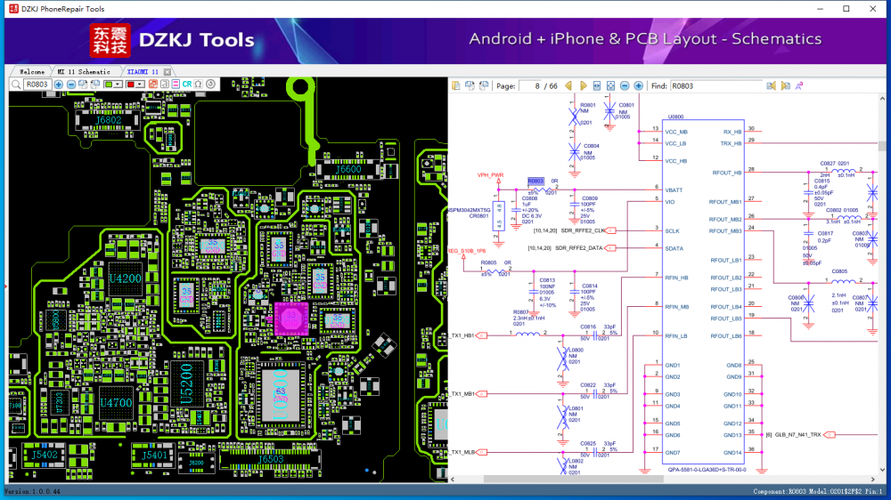Click the PCB zoom in plus icon
The image size is (891, 500).
coord(58,84)
